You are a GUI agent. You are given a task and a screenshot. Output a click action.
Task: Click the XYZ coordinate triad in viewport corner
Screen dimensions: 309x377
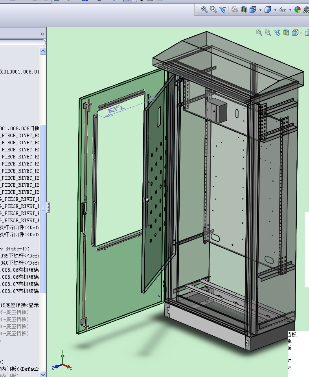click(62, 360)
